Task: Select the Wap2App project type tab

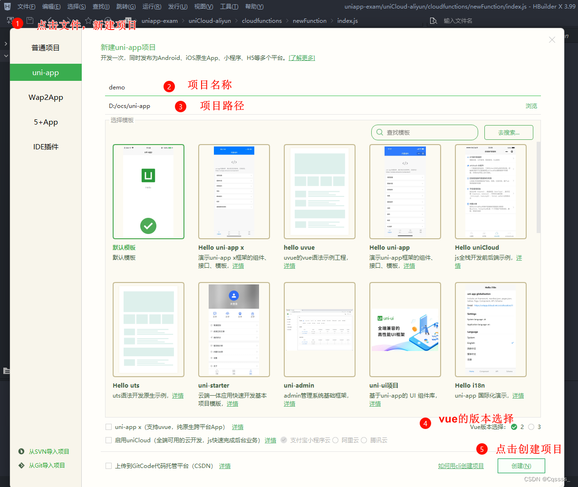Action: click(46, 97)
